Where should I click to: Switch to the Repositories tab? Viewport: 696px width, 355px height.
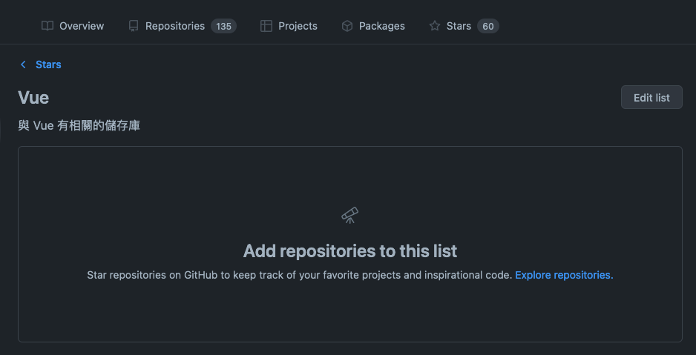[174, 26]
